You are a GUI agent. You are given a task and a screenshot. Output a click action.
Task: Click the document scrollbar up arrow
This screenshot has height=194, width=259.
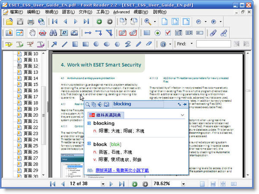tap(248, 53)
